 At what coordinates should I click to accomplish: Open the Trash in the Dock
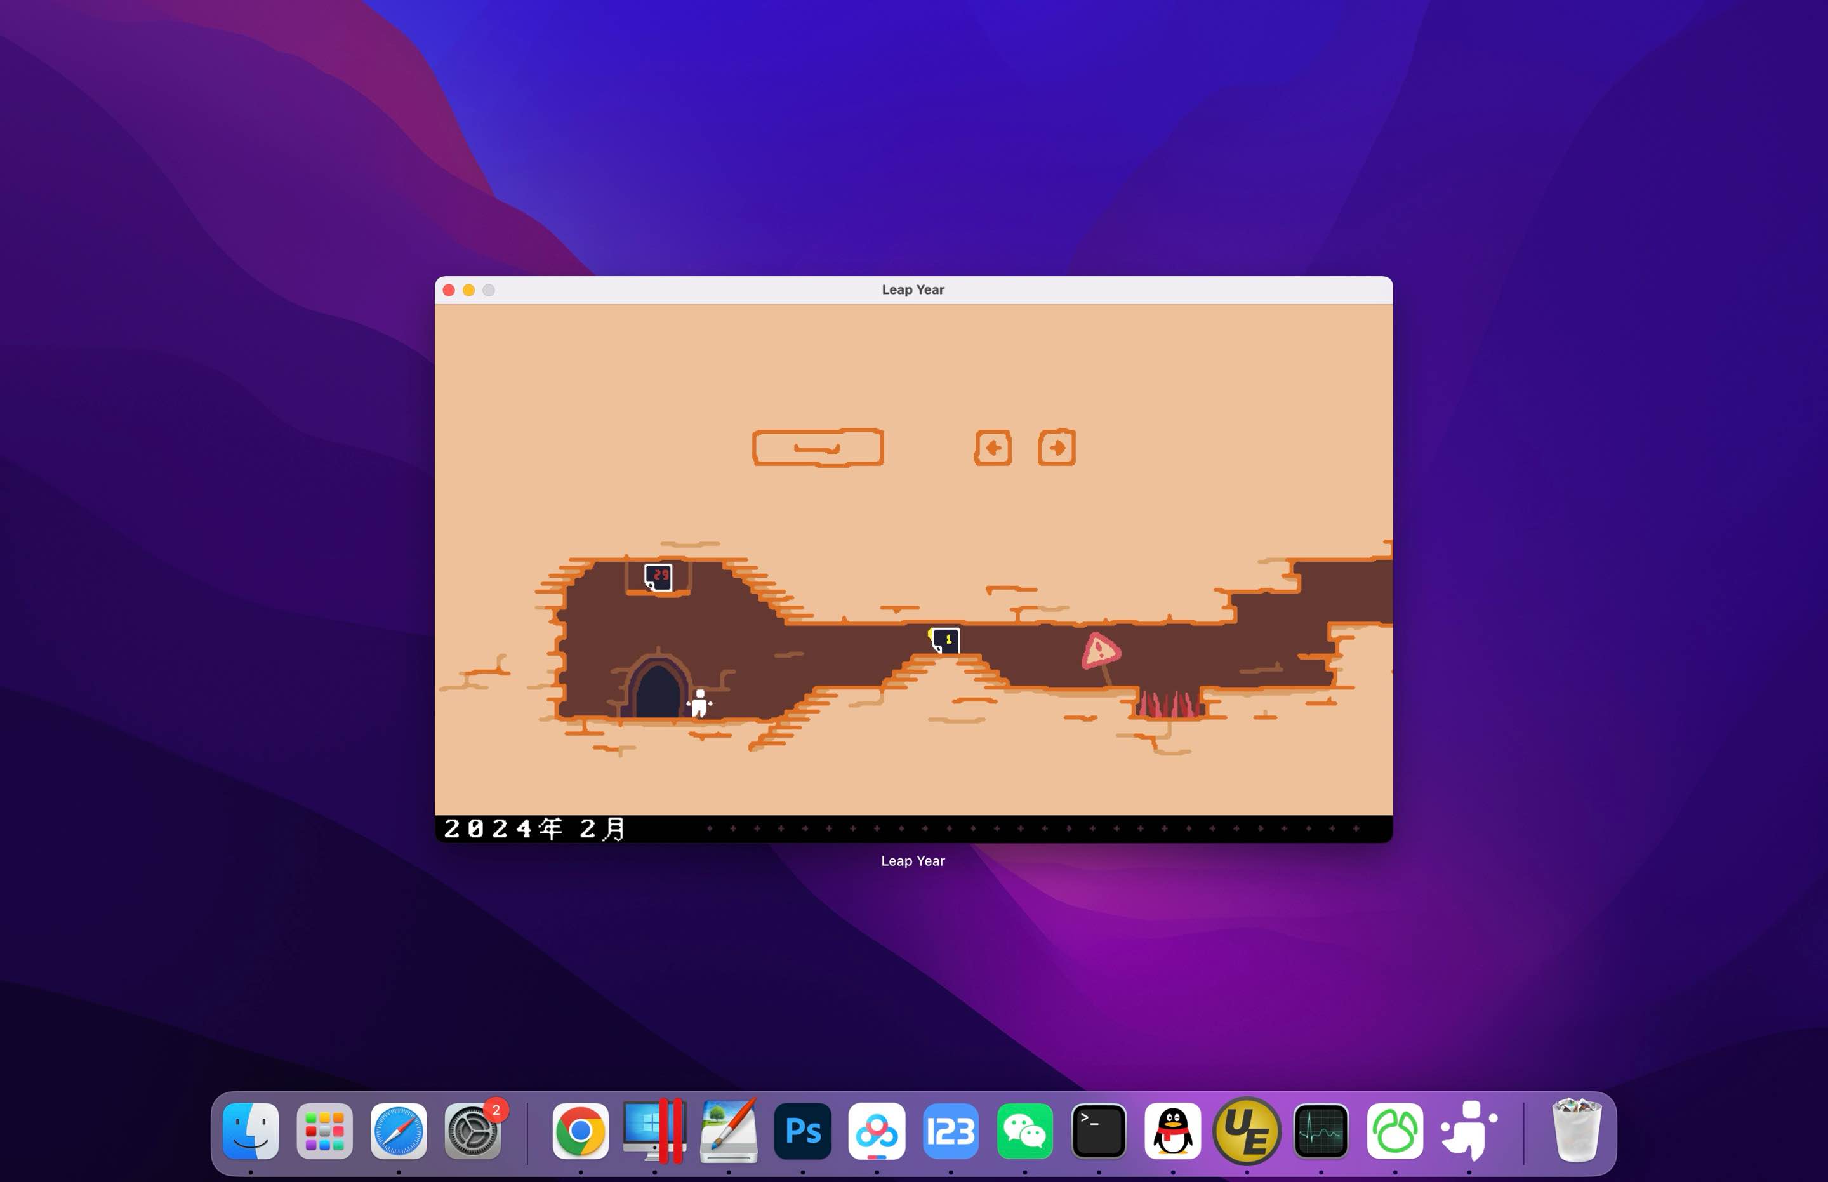click(1577, 1131)
